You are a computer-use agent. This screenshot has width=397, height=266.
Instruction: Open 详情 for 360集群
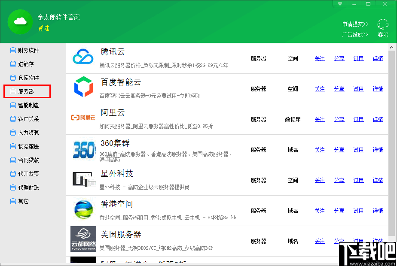click(x=378, y=150)
